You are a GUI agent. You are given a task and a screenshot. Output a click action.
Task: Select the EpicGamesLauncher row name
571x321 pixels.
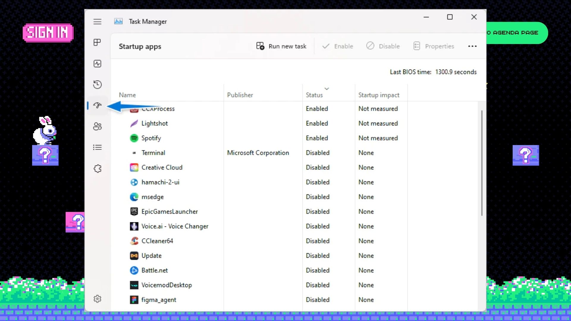click(170, 212)
